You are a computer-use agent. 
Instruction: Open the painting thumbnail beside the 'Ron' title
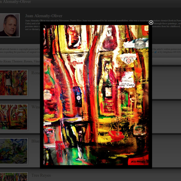tap(14, 83)
